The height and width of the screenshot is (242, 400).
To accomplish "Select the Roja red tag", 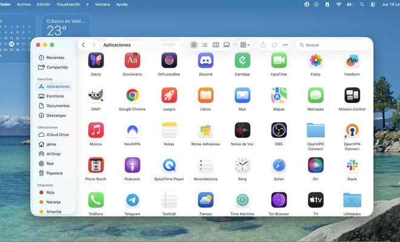I will point(54,192).
